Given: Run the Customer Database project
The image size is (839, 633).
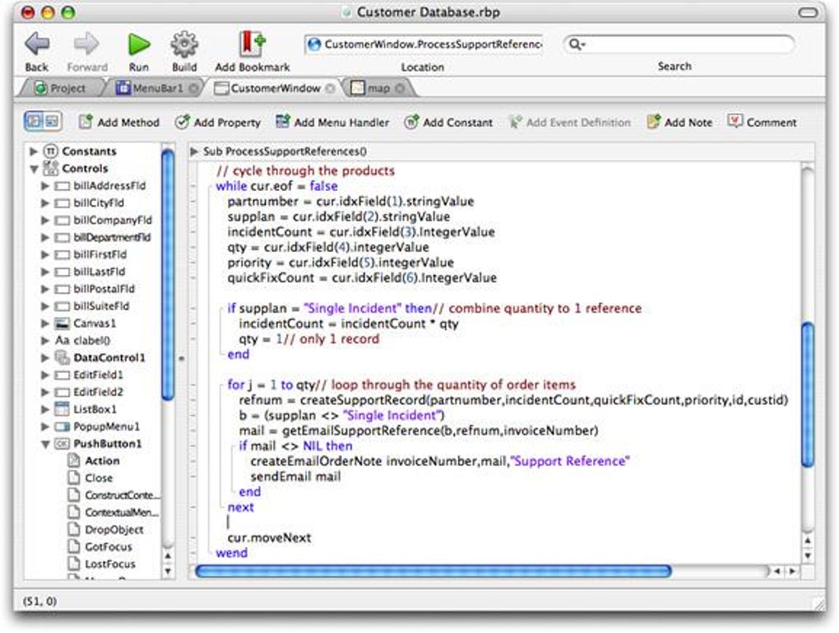Looking at the screenshot, I should tap(138, 45).
